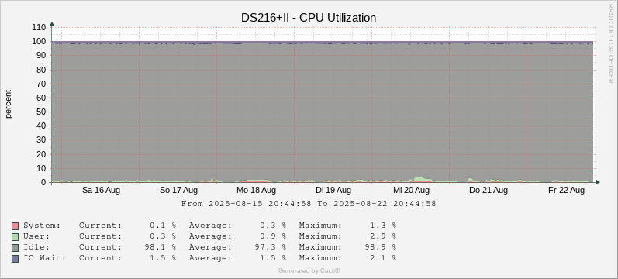The height and width of the screenshot is (279, 618).
Task: Click the Generated by Cacti footer text
Action: pyautogui.click(x=309, y=270)
